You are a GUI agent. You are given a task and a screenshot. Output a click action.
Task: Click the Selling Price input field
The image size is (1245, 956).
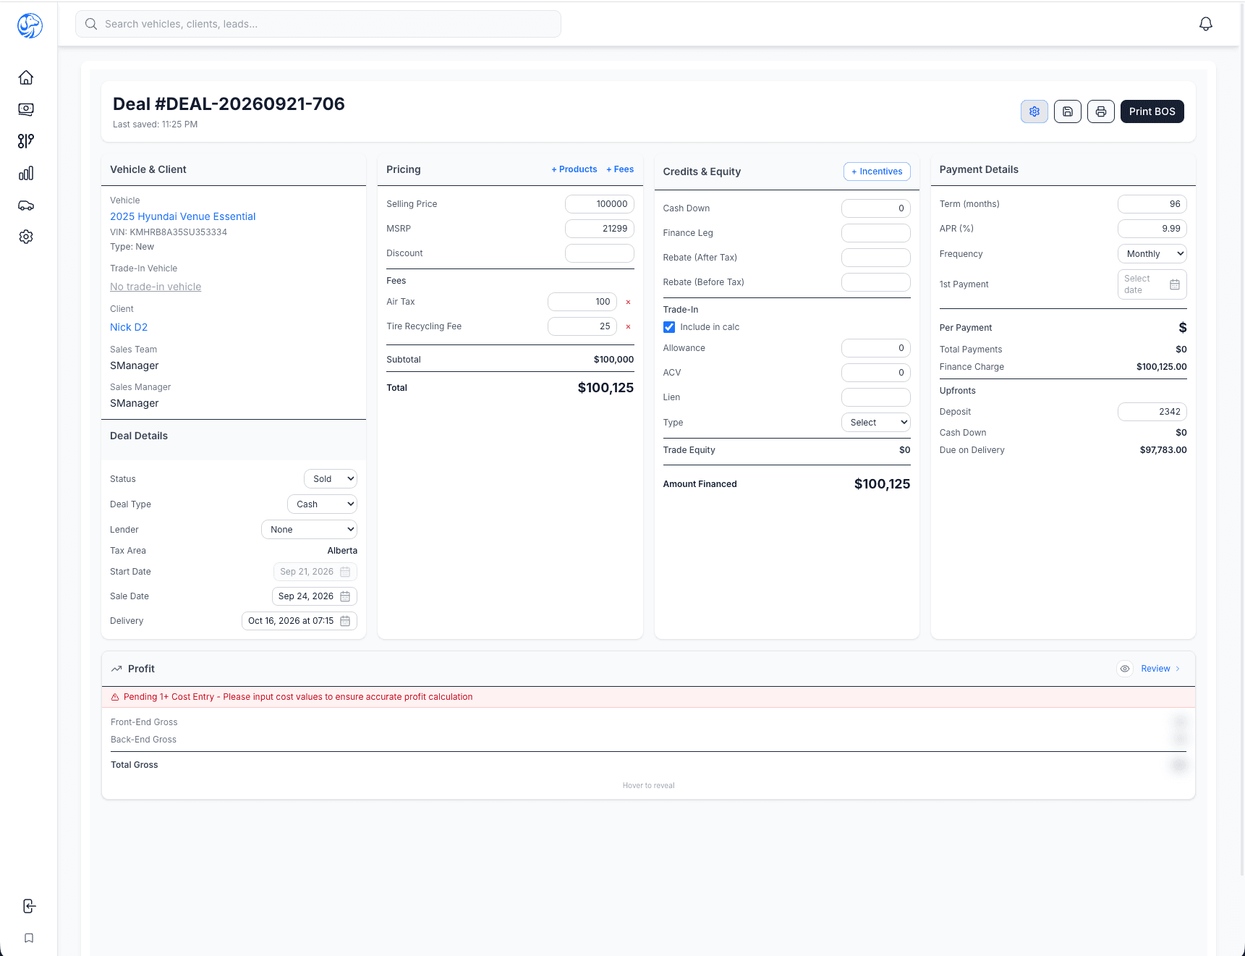(x=600, y=204)
